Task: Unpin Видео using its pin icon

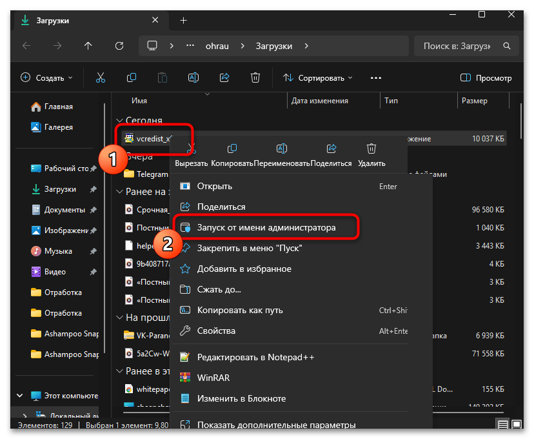Action: pos(94,272)
